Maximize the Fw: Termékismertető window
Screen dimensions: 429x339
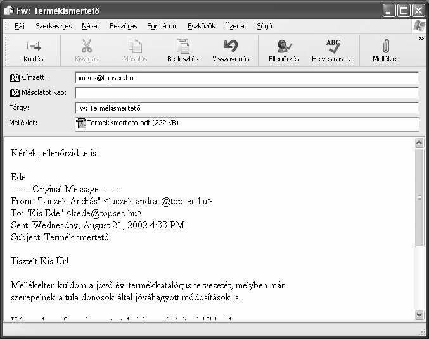(404, 11)
